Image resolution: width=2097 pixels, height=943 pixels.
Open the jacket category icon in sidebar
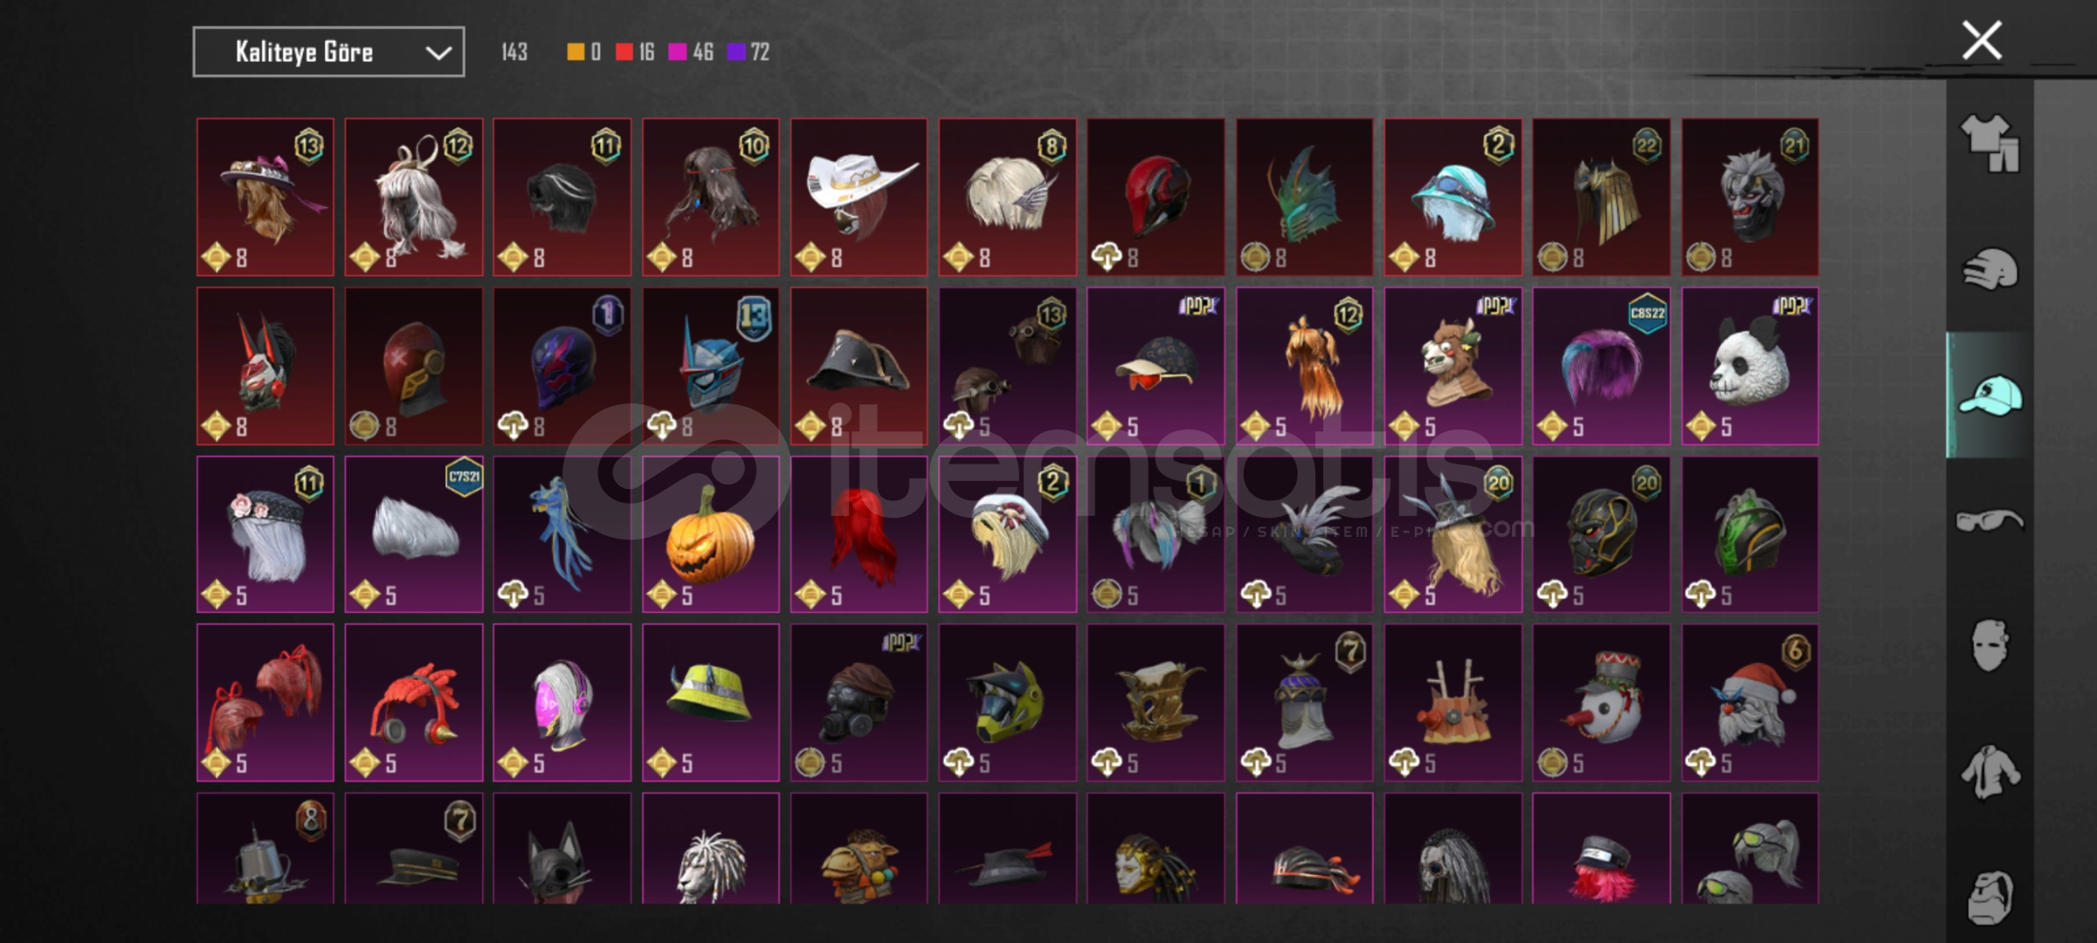[1990, 772]
